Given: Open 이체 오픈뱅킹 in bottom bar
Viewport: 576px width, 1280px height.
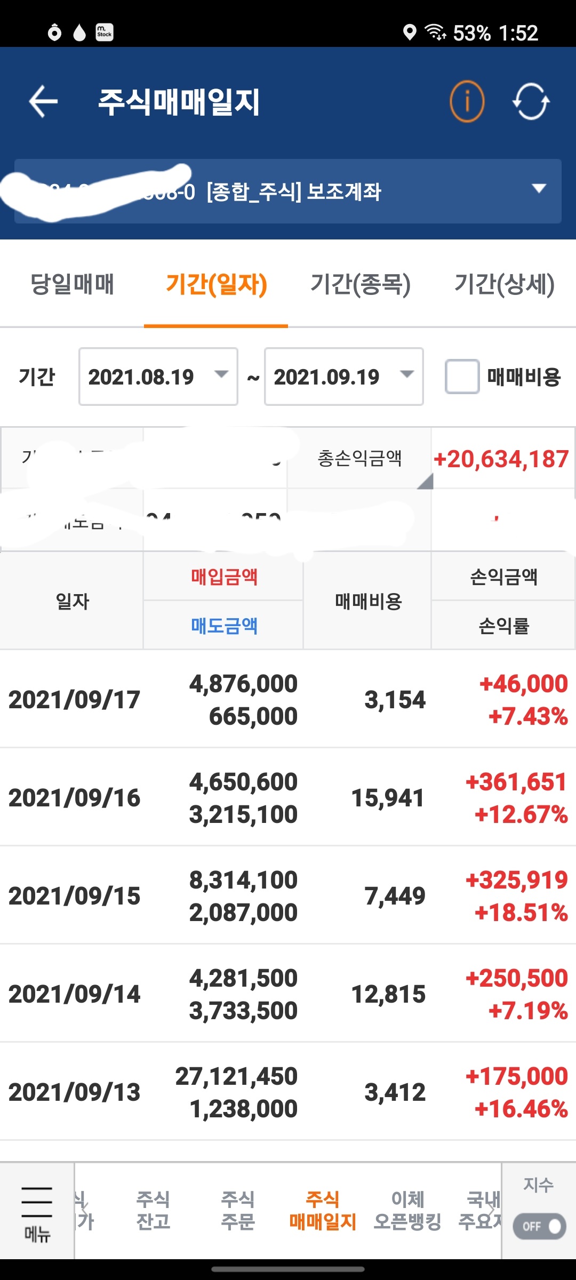Looking at the screenshot, I should tap(408, 1211).
